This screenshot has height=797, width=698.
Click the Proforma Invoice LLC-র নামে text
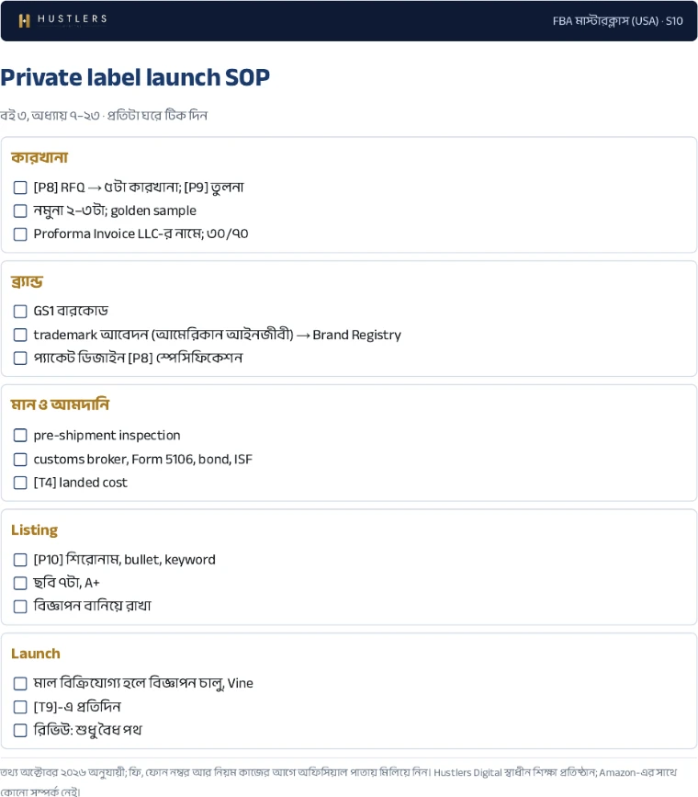point(141,233)
